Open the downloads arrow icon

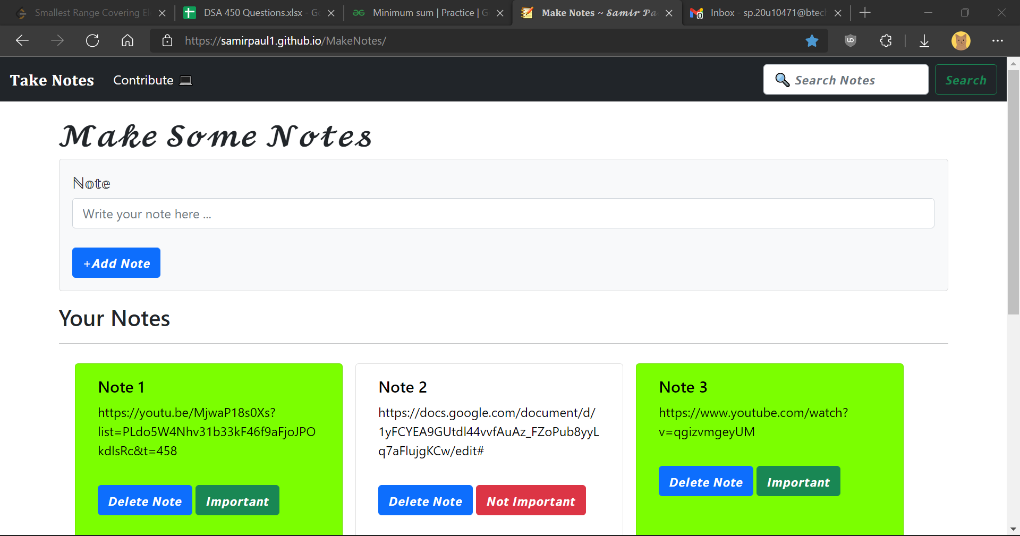click(x=924, y=40)
